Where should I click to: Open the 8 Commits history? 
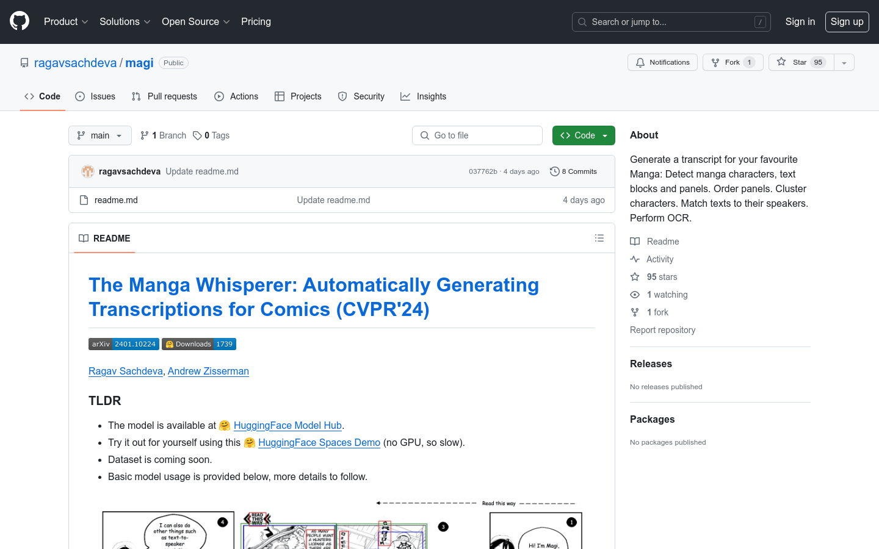click(573, 171)
